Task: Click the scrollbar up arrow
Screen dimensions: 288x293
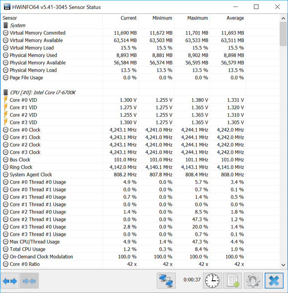Action: point(283,18)
